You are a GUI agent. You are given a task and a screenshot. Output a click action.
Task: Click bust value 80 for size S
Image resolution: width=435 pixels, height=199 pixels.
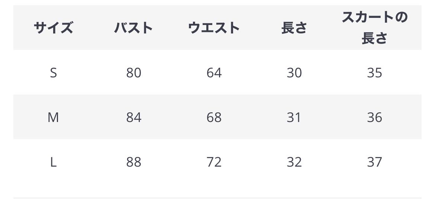(133, 73)
